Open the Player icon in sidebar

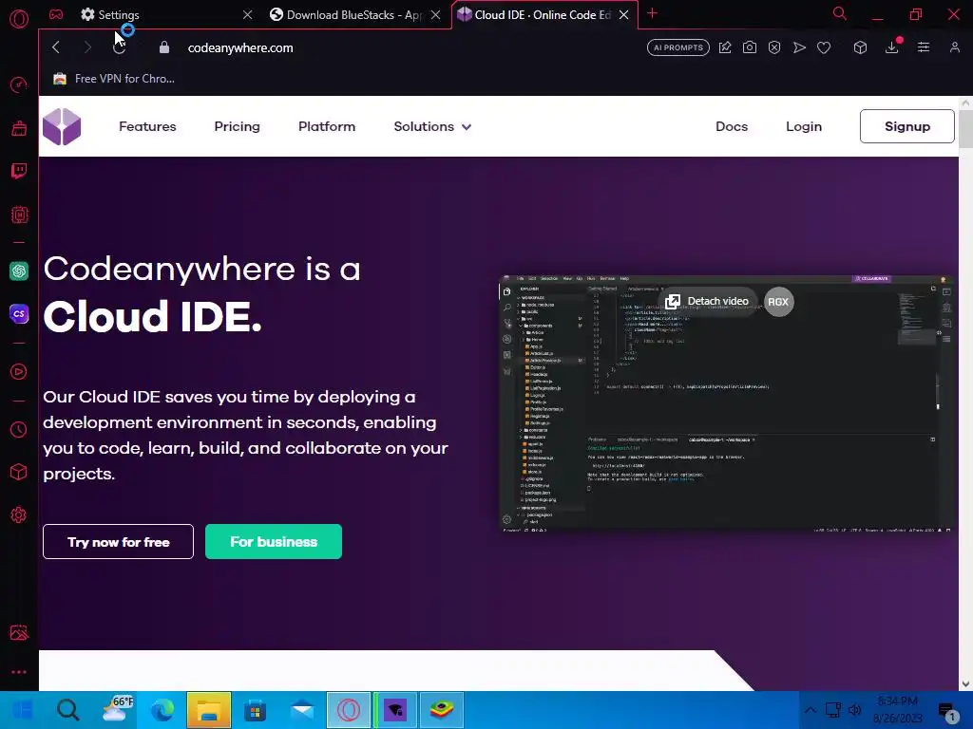coord(19,371)
